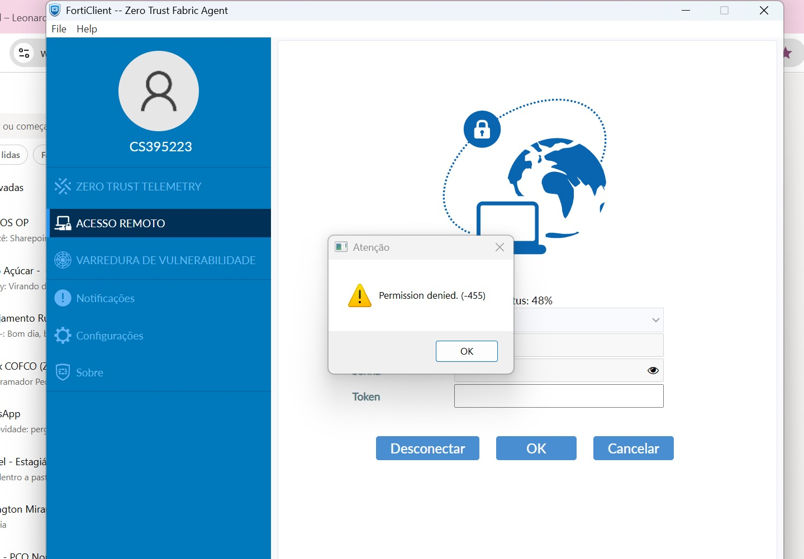The width and height of the screenshot is (804, 559).
Task: Click the browser bookmark star icon
Action: pyautogui.click(x=788, y=53)
